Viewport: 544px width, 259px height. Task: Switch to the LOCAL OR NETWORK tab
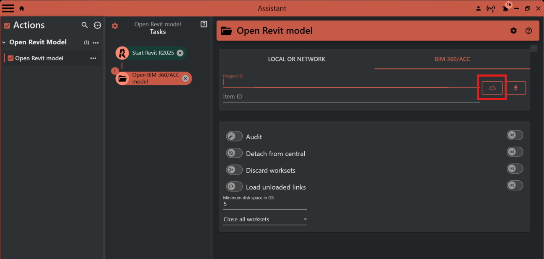click(296, 59)
